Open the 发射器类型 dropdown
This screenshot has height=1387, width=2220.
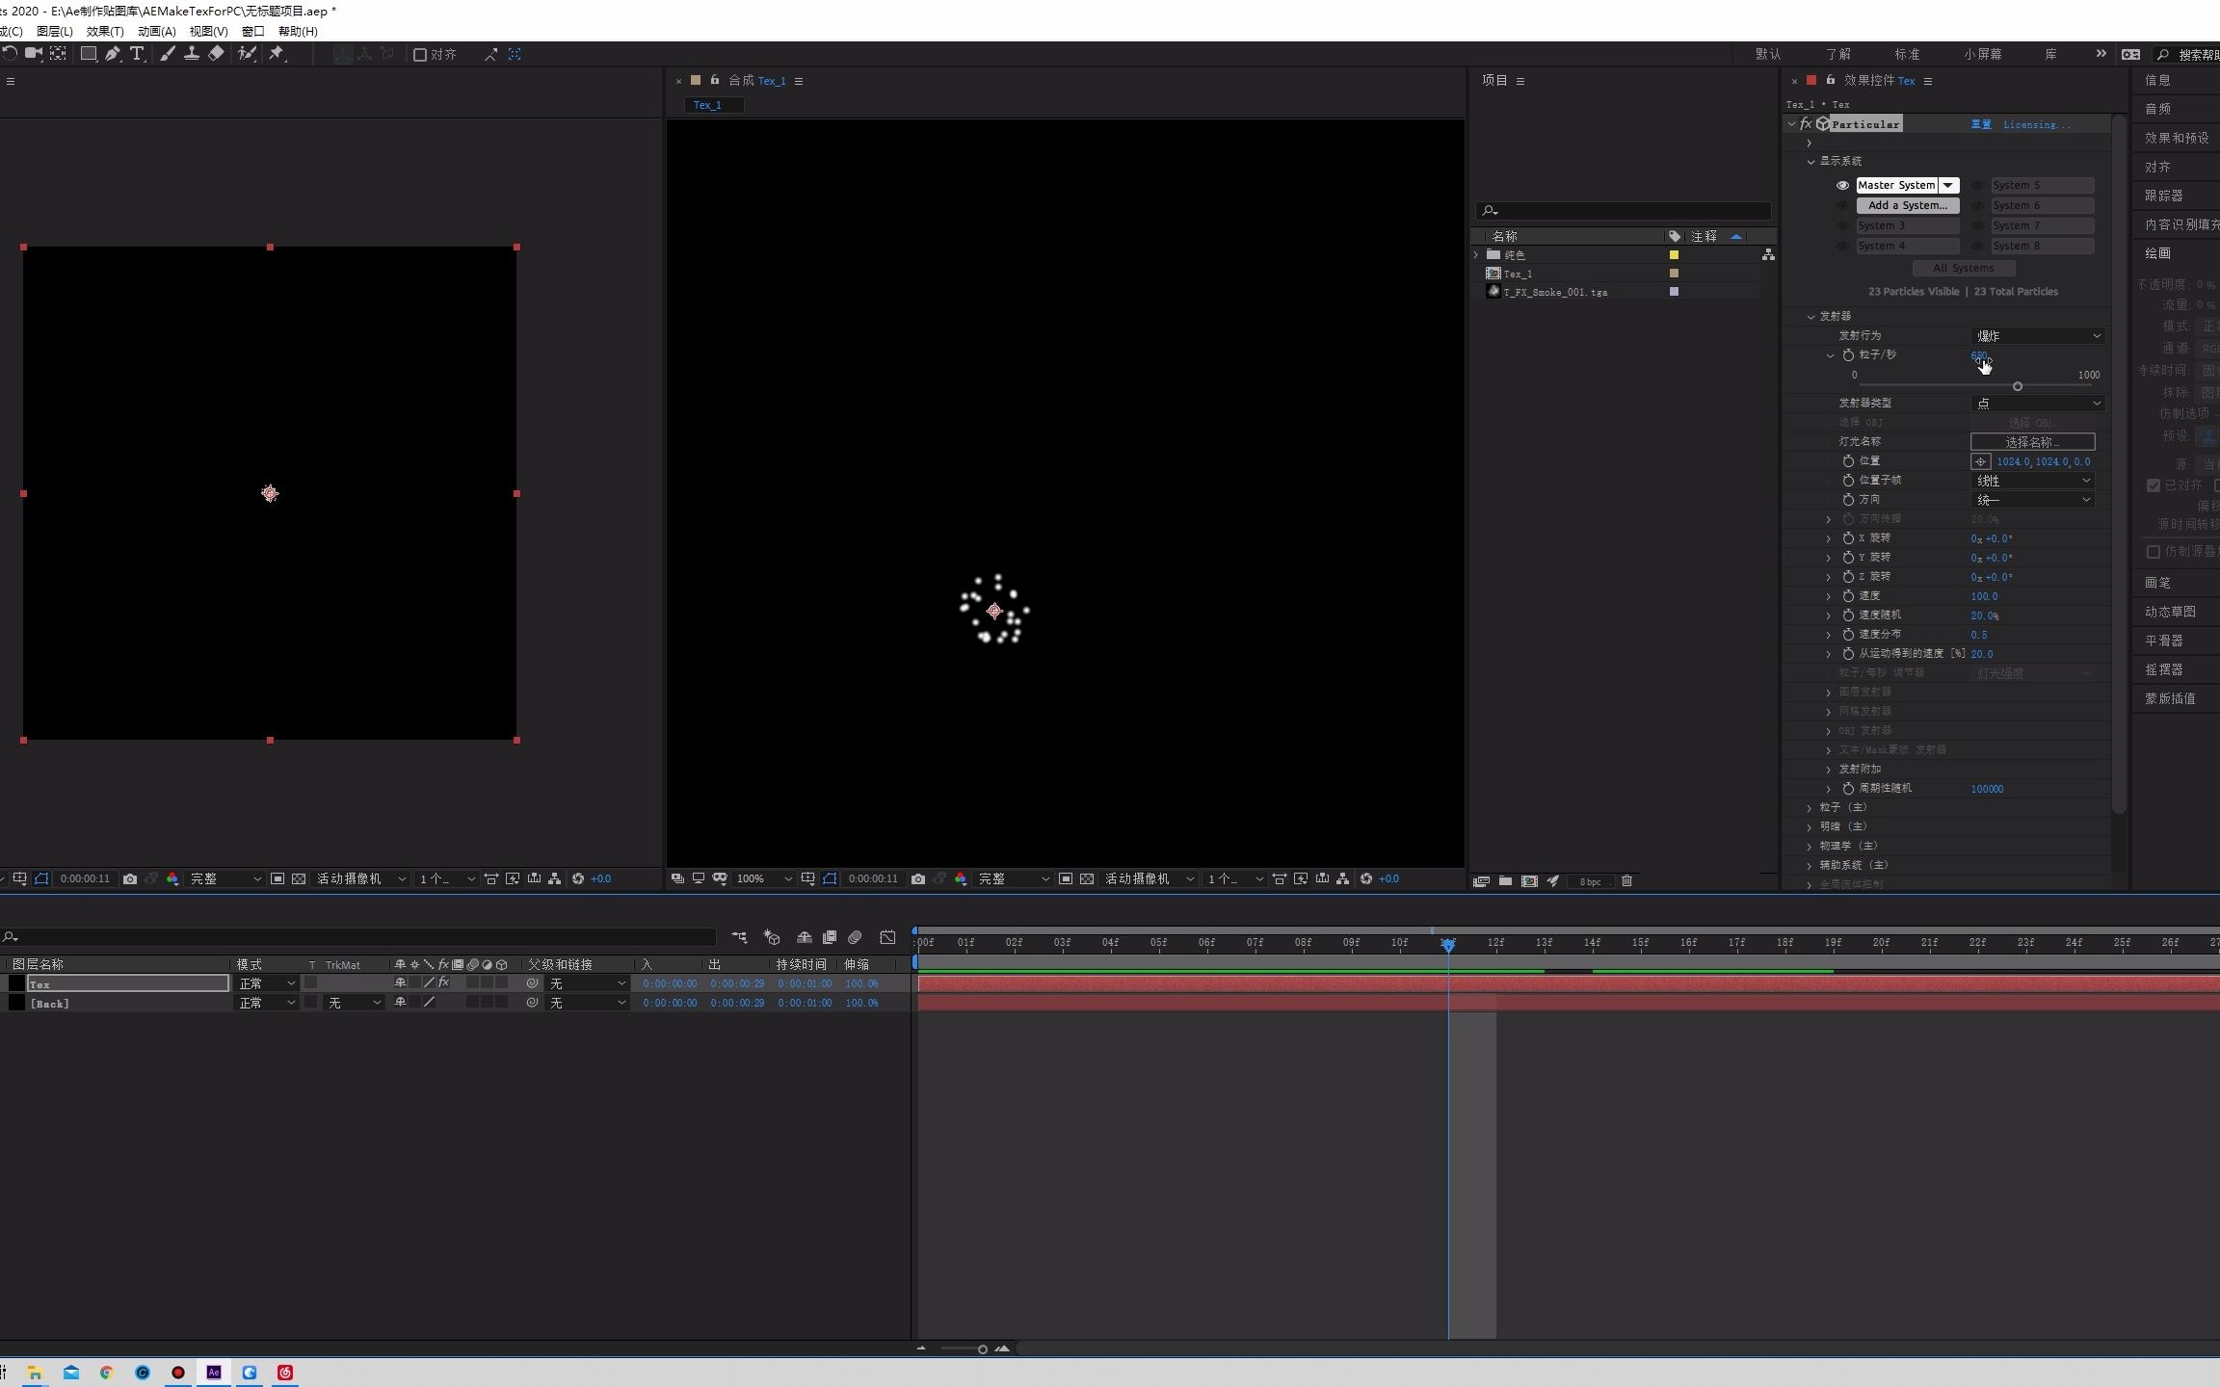(x=2037, y=403)
